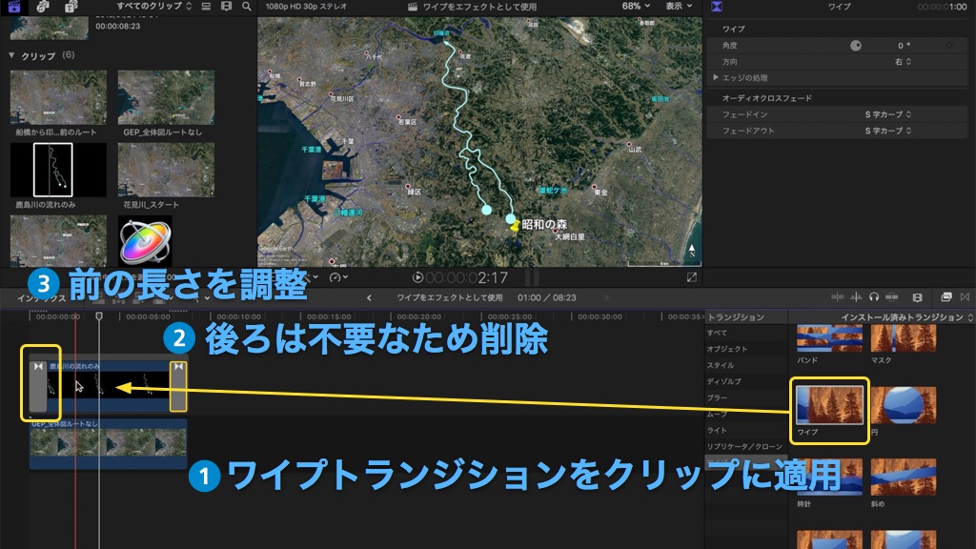Select the 花見川_スタート browser clip

coord(166,170)
